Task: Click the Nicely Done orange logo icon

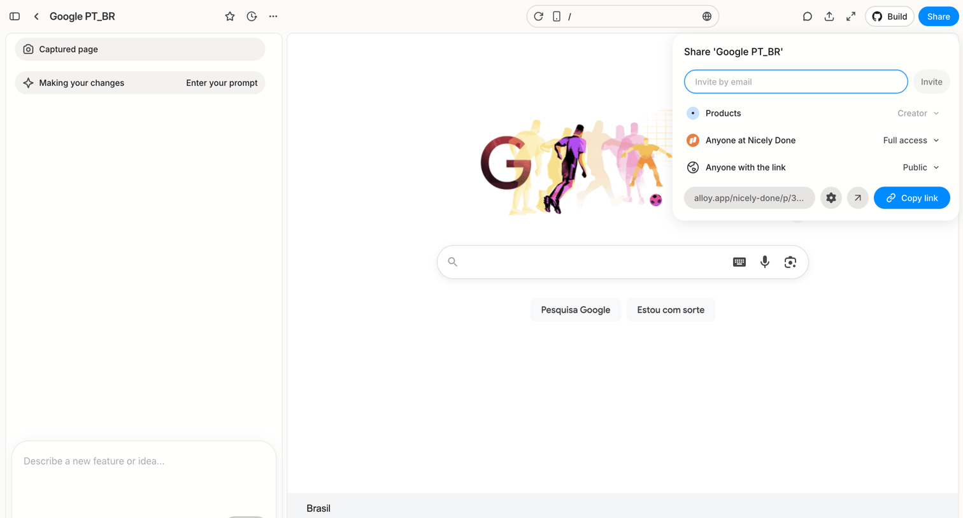Action: pyautogui.click(x=693, y=140)
